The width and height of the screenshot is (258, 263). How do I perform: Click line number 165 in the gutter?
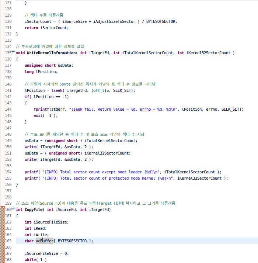(x=8, y=241)
